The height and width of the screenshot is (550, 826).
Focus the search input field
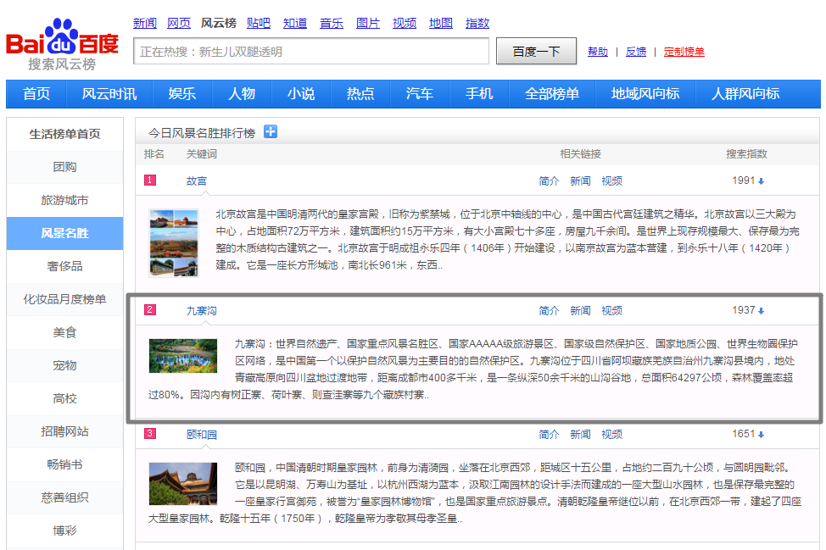[311, 51]
